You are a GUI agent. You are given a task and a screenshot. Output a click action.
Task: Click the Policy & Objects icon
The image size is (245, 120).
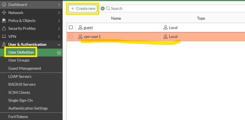(x=4, y=21)
